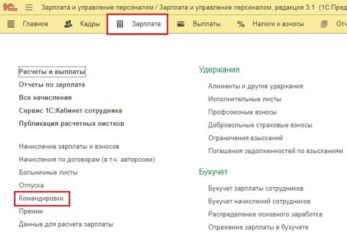
Task: Open Сервис 1С:Кабинет сотрудника
Action: 71,110
